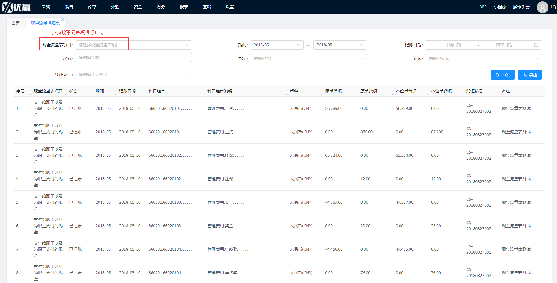This screenshot has width=557, height=283.
Task: Click the 开始日期 date input
Action: click(x=453, y=45)
